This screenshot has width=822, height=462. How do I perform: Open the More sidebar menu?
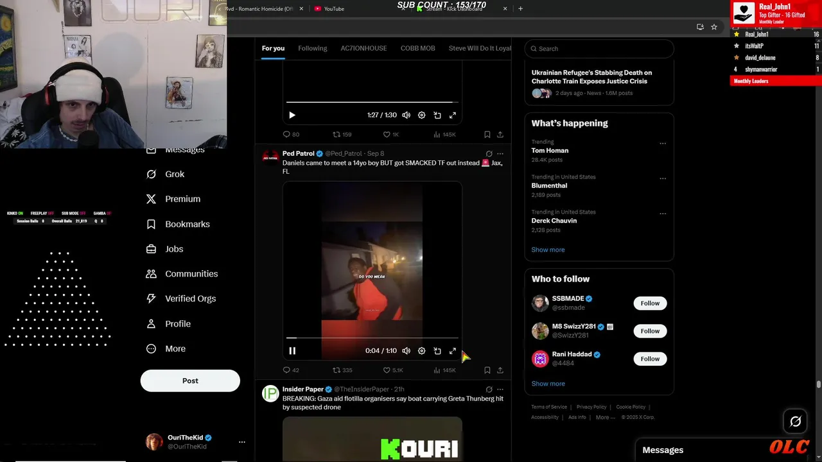[166, 348]
